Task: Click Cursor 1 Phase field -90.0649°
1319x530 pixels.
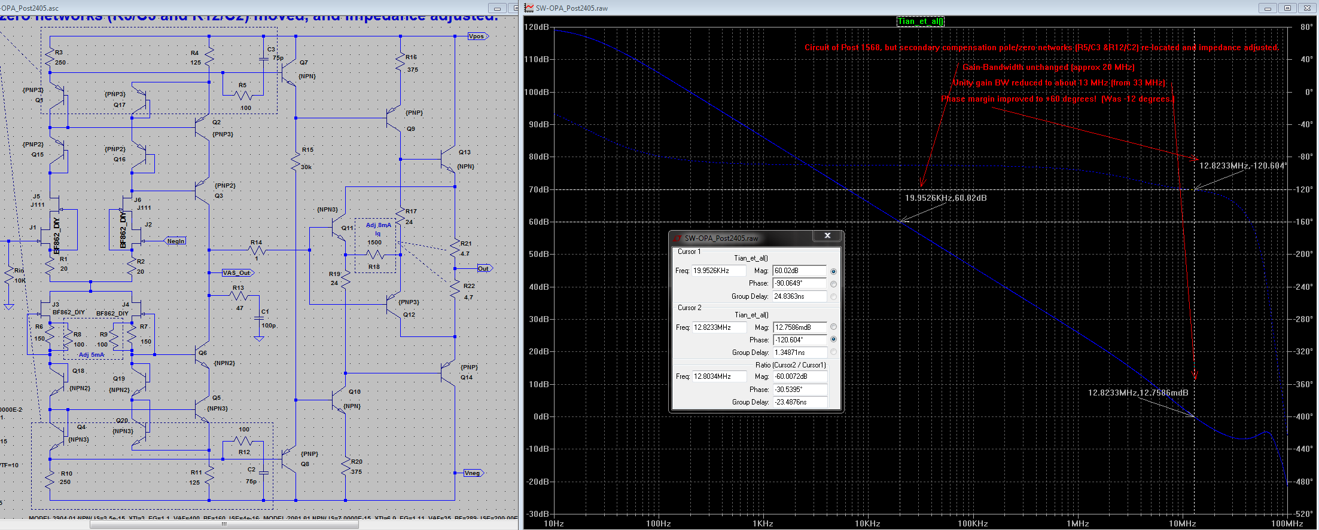Action: coord(799,283)
